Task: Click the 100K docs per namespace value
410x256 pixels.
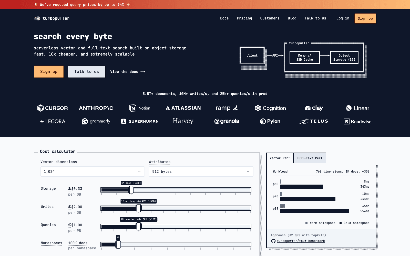Action: point(78,243)
